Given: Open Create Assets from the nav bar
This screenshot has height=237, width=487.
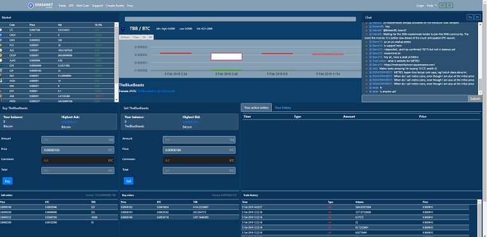Looking at the screenshot, I should click(x=115, y=6).
